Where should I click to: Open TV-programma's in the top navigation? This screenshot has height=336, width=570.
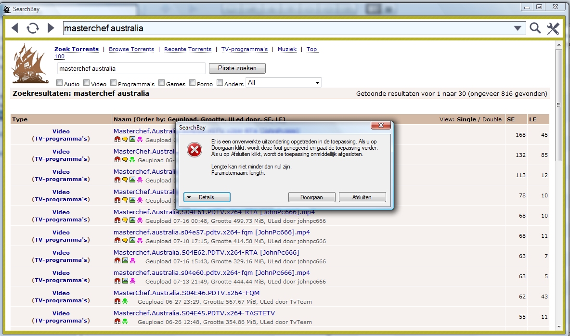245,49
